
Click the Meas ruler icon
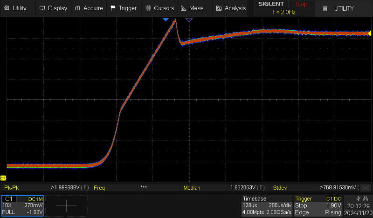point(184,8)
